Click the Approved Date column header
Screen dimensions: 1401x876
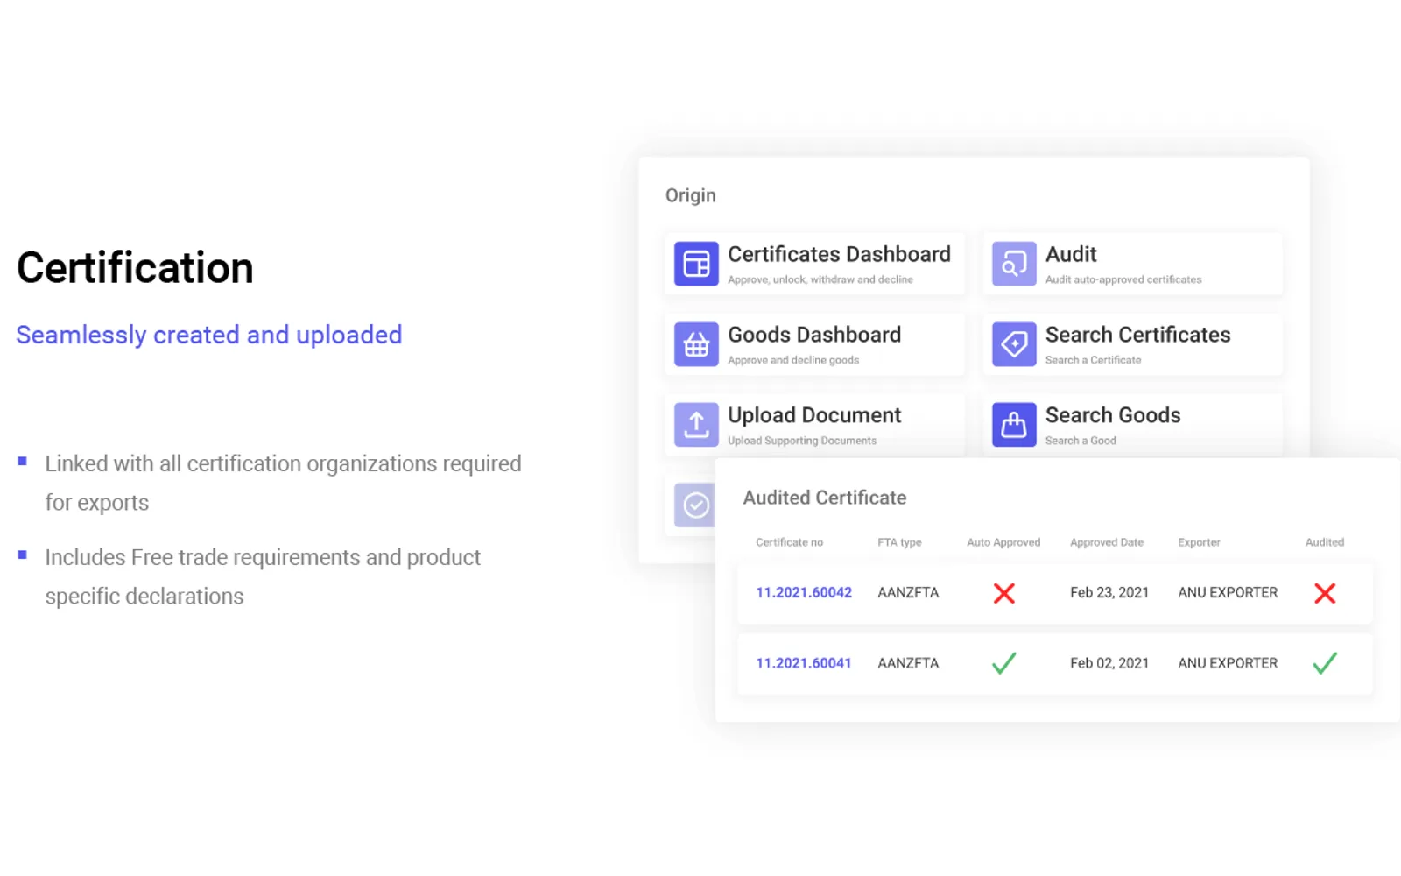tap(1107, 542)
